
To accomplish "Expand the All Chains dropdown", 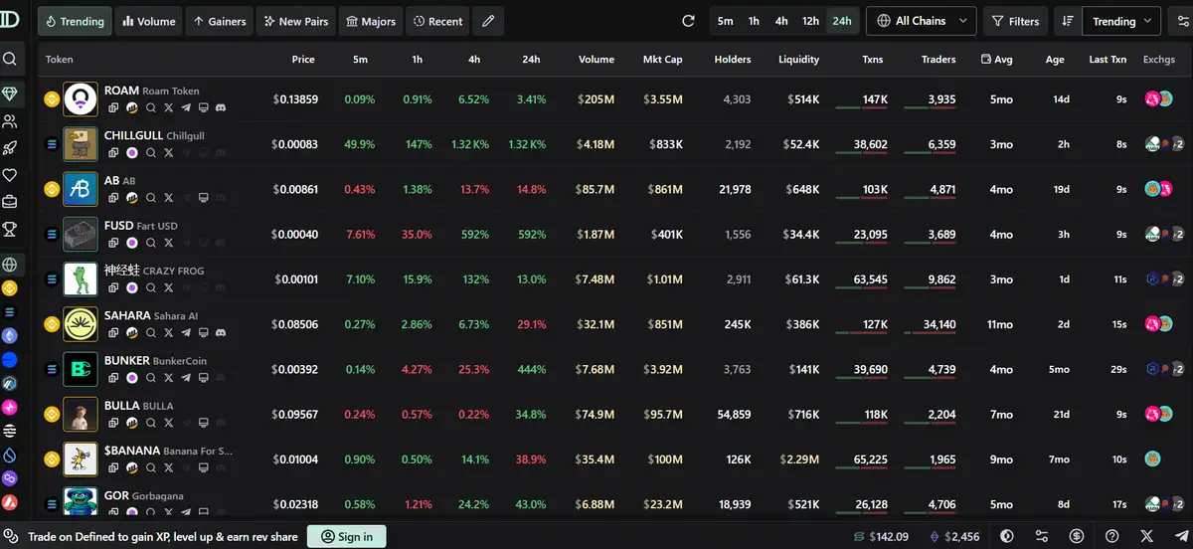I will pos(921,21).
